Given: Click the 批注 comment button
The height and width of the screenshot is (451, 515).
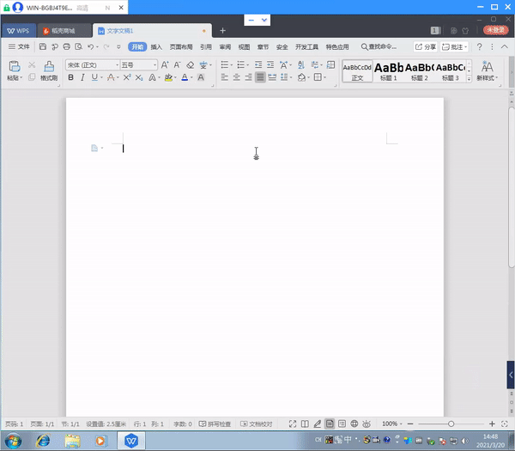Looking at the screenshot, I should 455,46.
